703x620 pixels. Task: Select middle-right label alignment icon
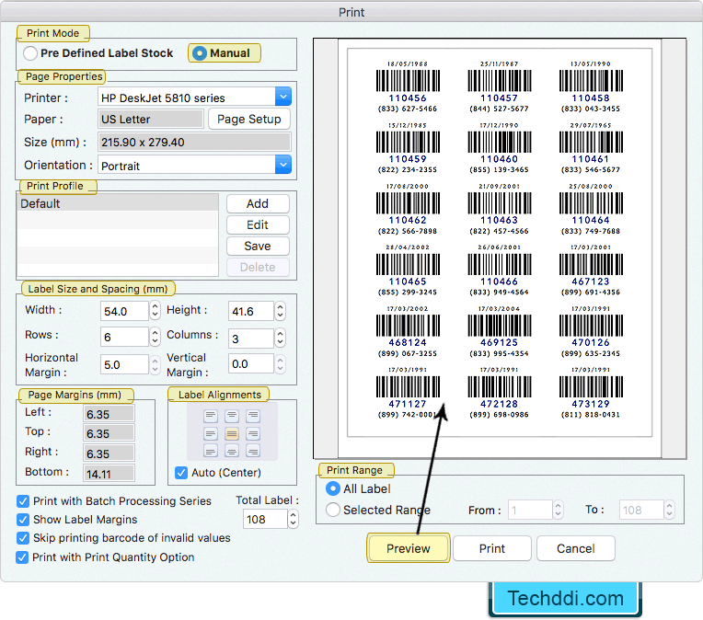pyautogui.click(x=253, y=433)
